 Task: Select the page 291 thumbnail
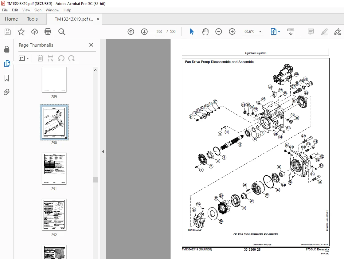click(54, 169)
